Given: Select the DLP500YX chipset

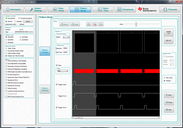Looking at the screenshot, I should click(20, 40).
